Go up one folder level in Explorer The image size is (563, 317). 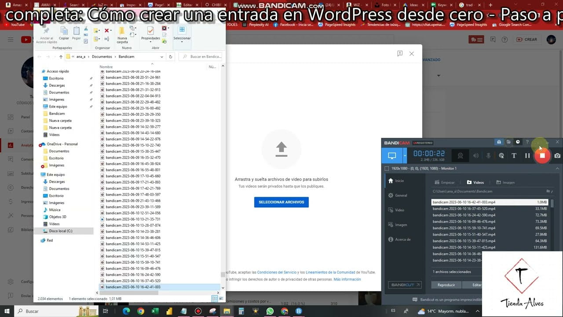tap(61, 57)
